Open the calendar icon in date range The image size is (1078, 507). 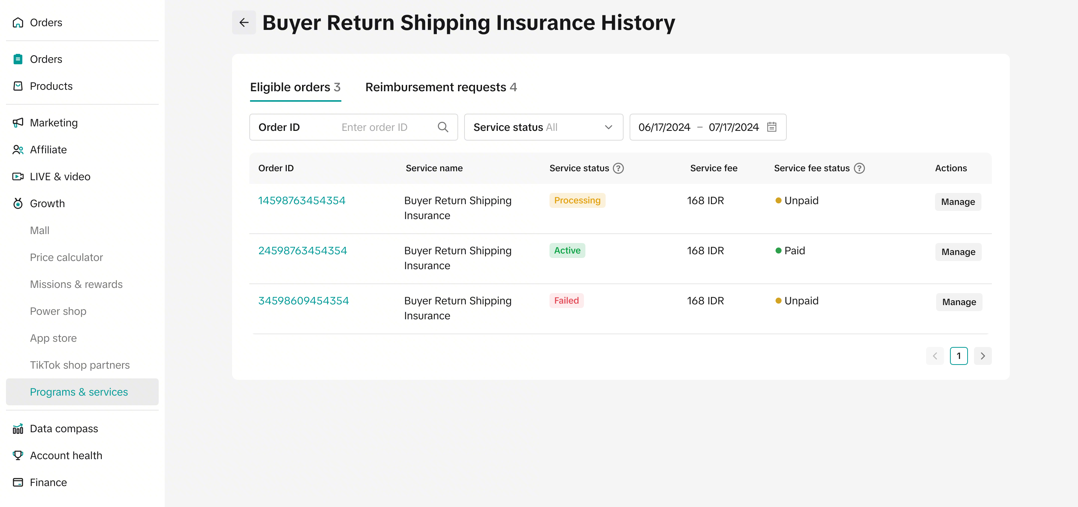[772, 127]
